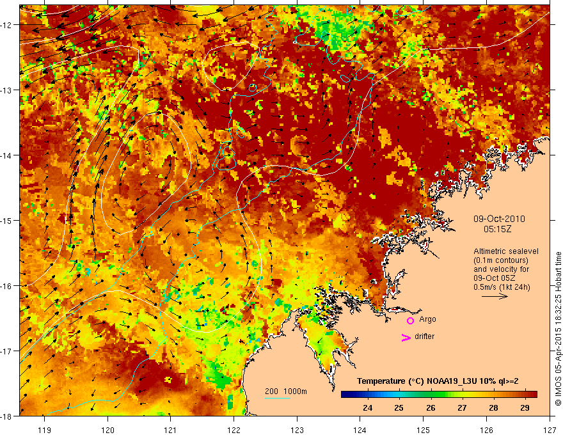Click the cyan bathymetry legend line
The width and height of the screenshot is (563, 435).
tap(278, 398)
